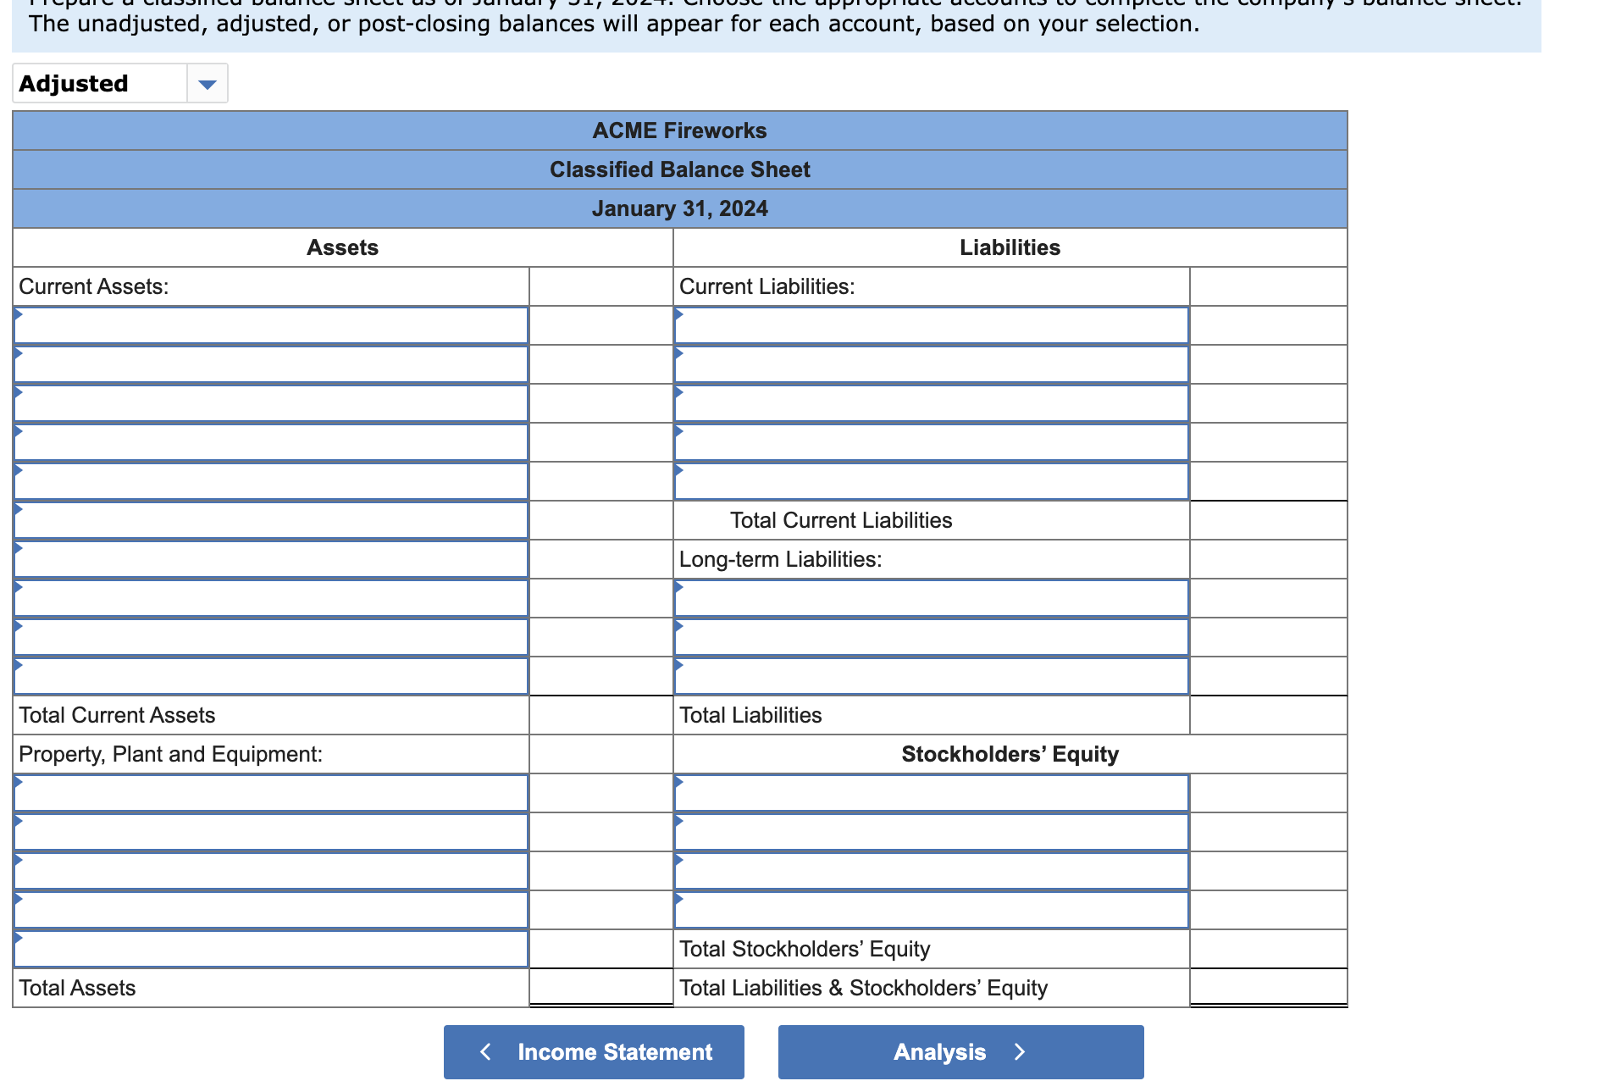Viewport: 1616px width, 1081px height.
Task: Open first account dropdown under Stockholders' Equity
Action: pyautogui.click(x=932, y=793)
